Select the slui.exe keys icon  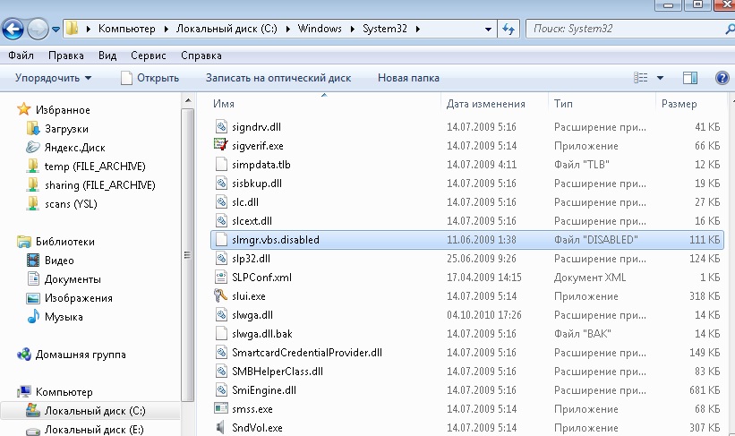(221, 295)
